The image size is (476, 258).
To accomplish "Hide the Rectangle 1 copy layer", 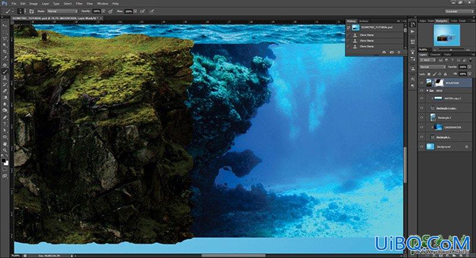I will pos(422,108).
